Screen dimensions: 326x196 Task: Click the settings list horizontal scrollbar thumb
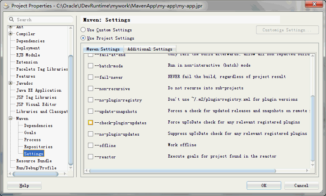click(182, 171)
